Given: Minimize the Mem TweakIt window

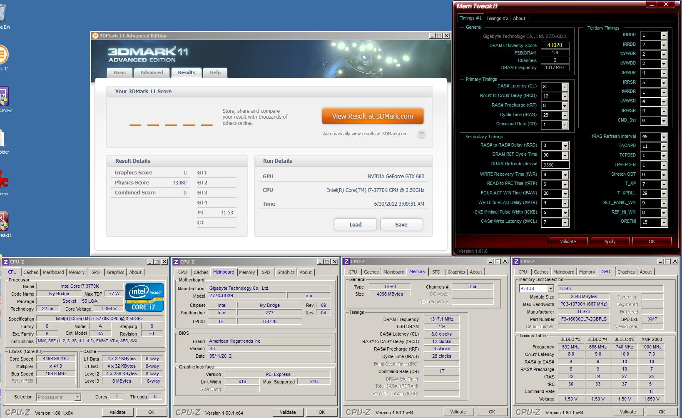Looking at the screenshot, I should click(652, 5).
